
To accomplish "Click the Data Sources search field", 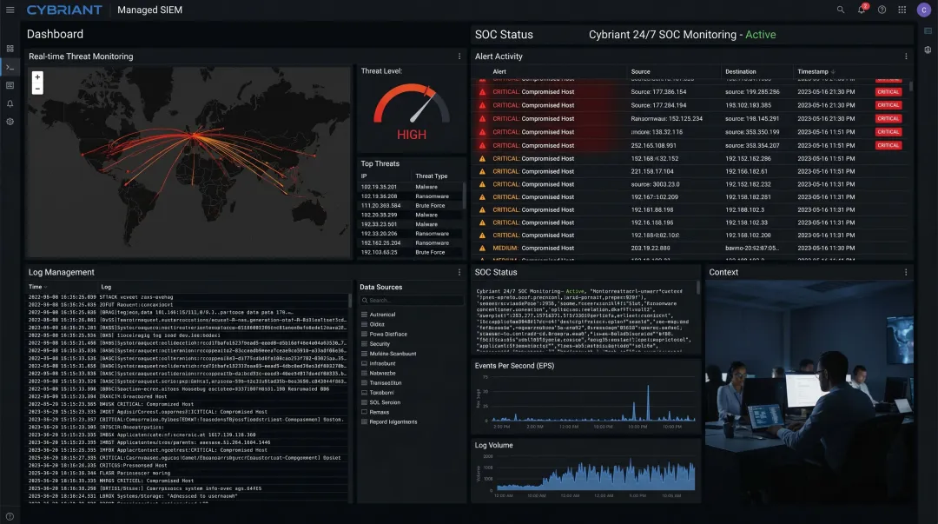I will click(412, 301).
